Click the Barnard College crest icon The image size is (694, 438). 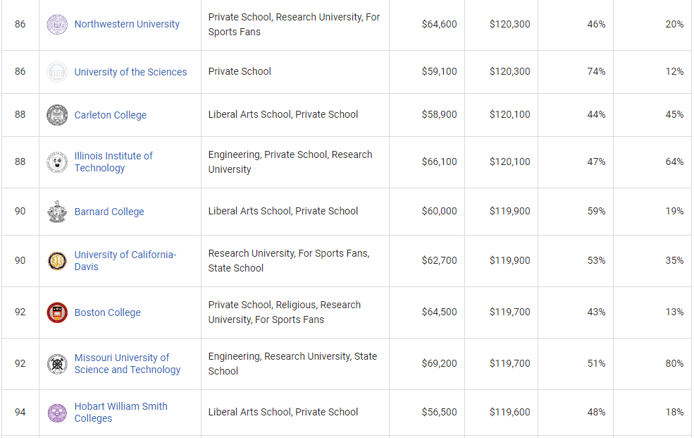coord(57,212)
